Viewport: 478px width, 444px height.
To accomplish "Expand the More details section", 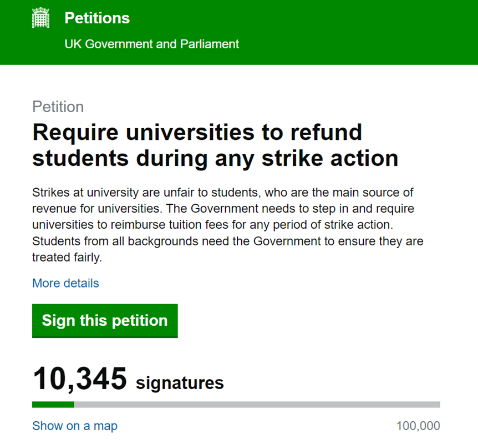I will (65, 283).
